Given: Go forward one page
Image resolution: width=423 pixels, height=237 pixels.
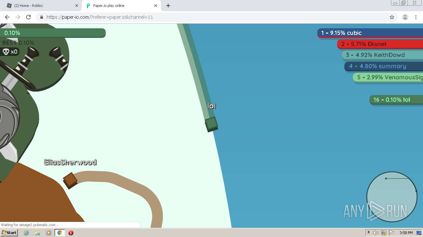Looking at the screenshot, I should coord(18,17).
